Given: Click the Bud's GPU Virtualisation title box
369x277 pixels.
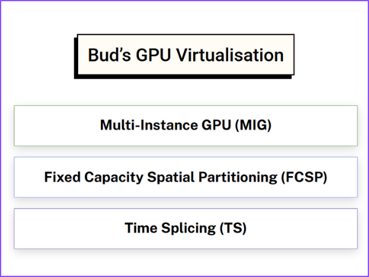Looking at the screenshot, I should (184, 55).
